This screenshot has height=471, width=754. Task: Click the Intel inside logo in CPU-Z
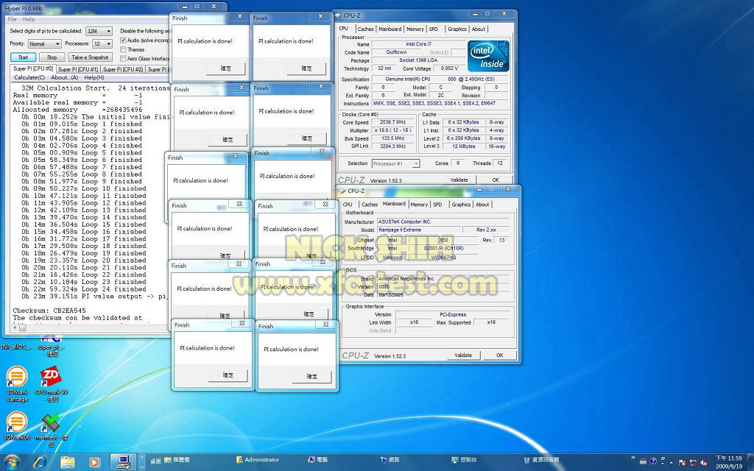(488, 57)
